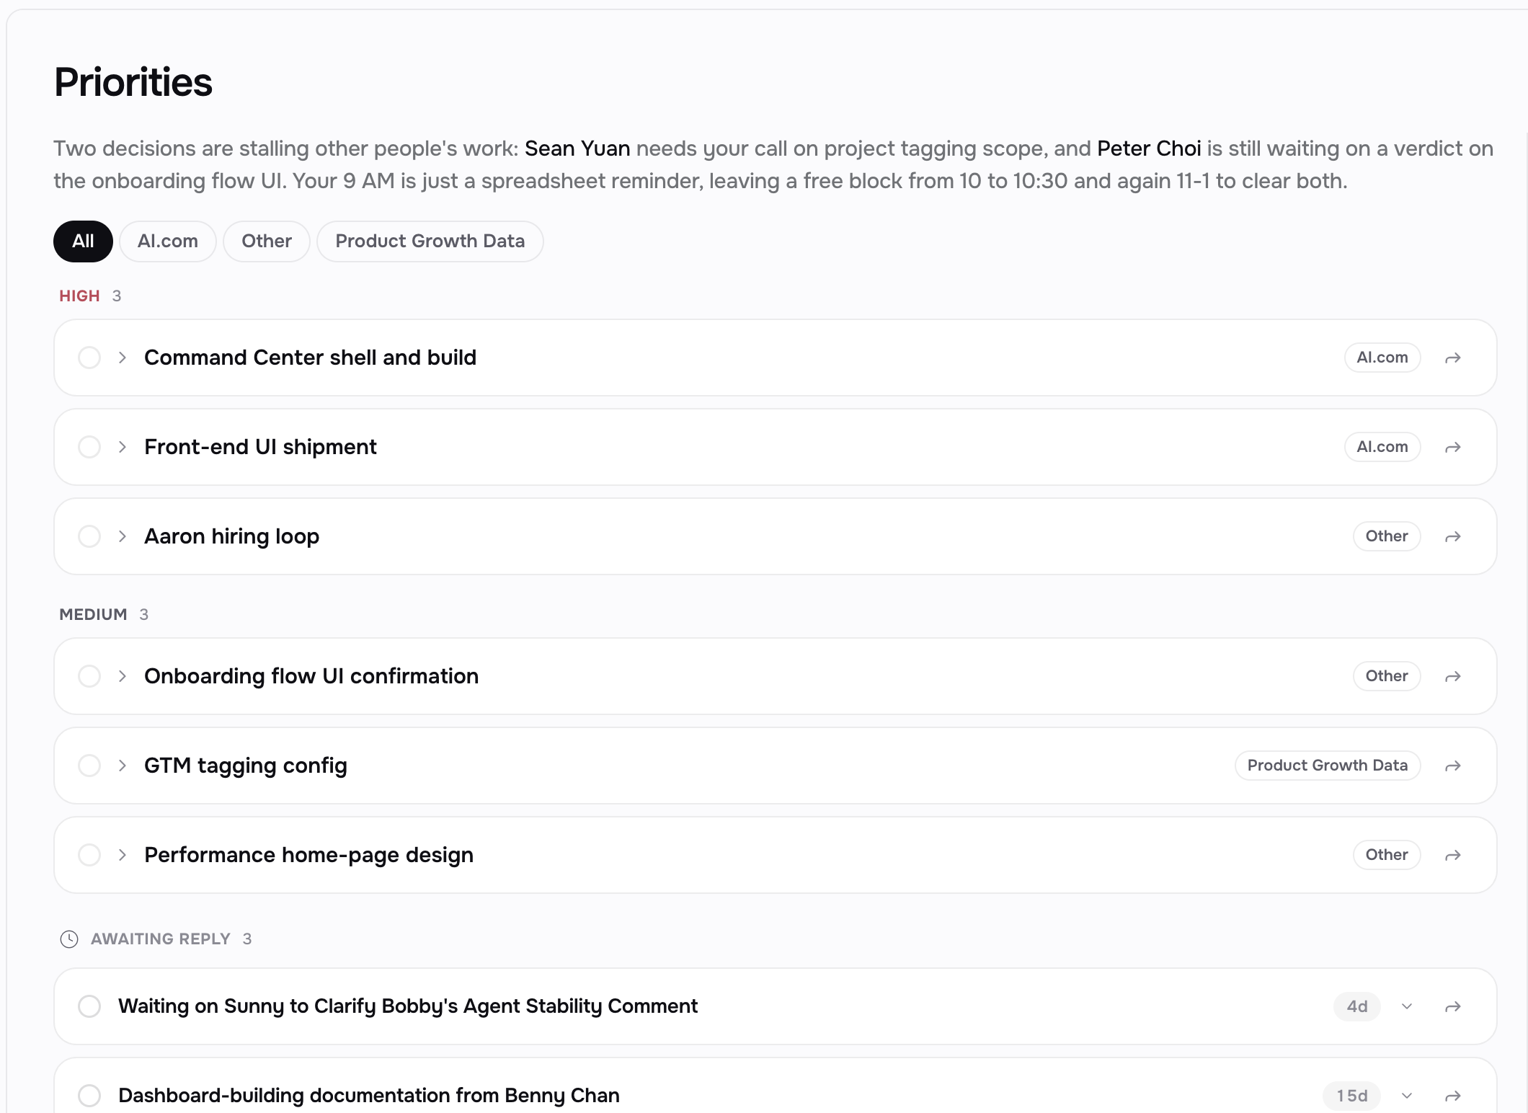This screenshot has height=1113, width=1528.
Task: Click forward arrow on Aaron hiring loop row
Action: 1453,536
